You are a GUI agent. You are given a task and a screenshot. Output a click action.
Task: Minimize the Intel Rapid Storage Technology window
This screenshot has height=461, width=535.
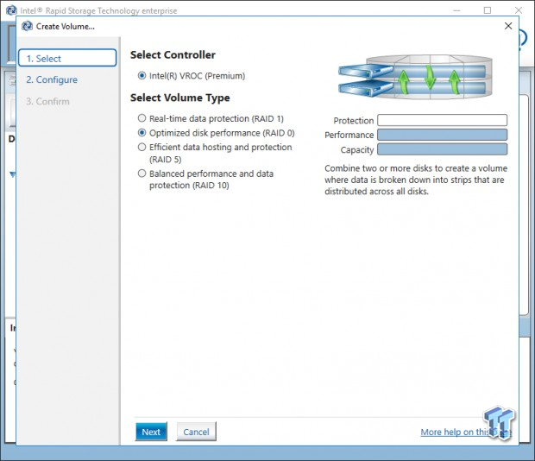click(x=456, y=10)
